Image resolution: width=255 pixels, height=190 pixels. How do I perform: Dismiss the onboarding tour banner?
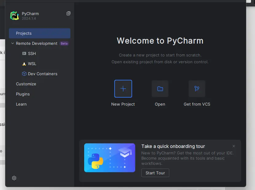pyautogui.click(x=234, y=146)
